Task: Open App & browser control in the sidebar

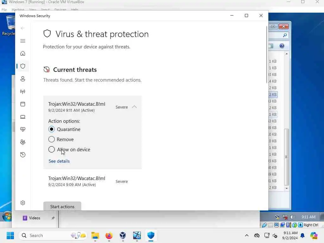Action: pyautogui.click(x=23, y=104)
